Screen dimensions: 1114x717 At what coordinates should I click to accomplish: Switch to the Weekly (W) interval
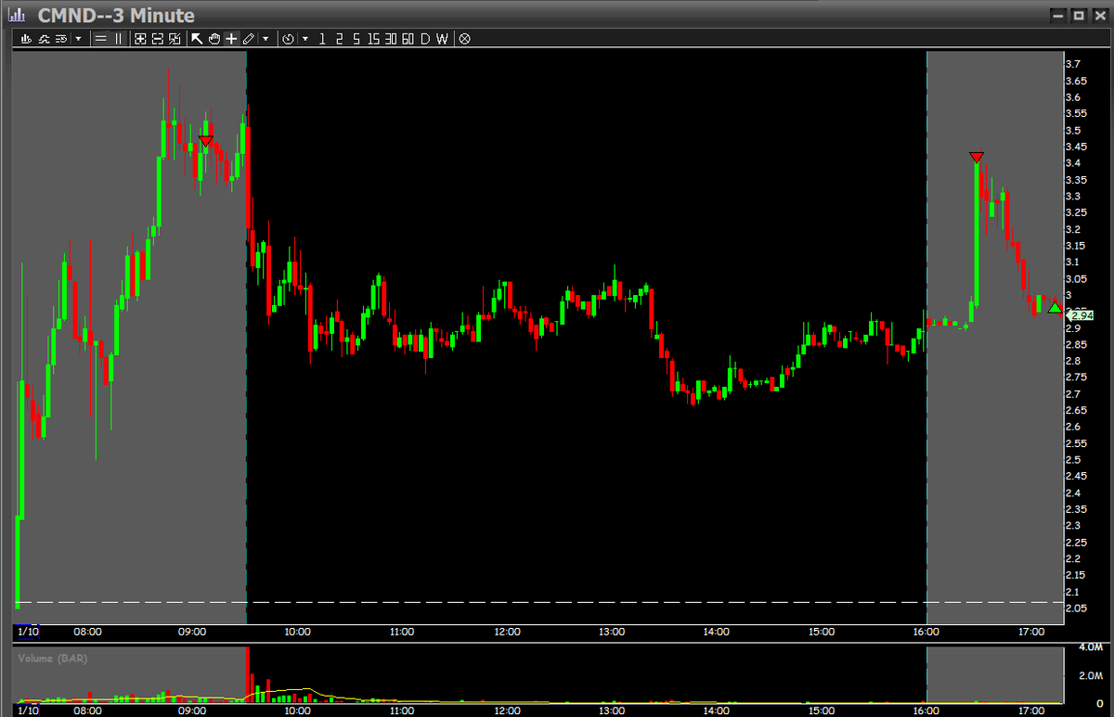[442, 39]
